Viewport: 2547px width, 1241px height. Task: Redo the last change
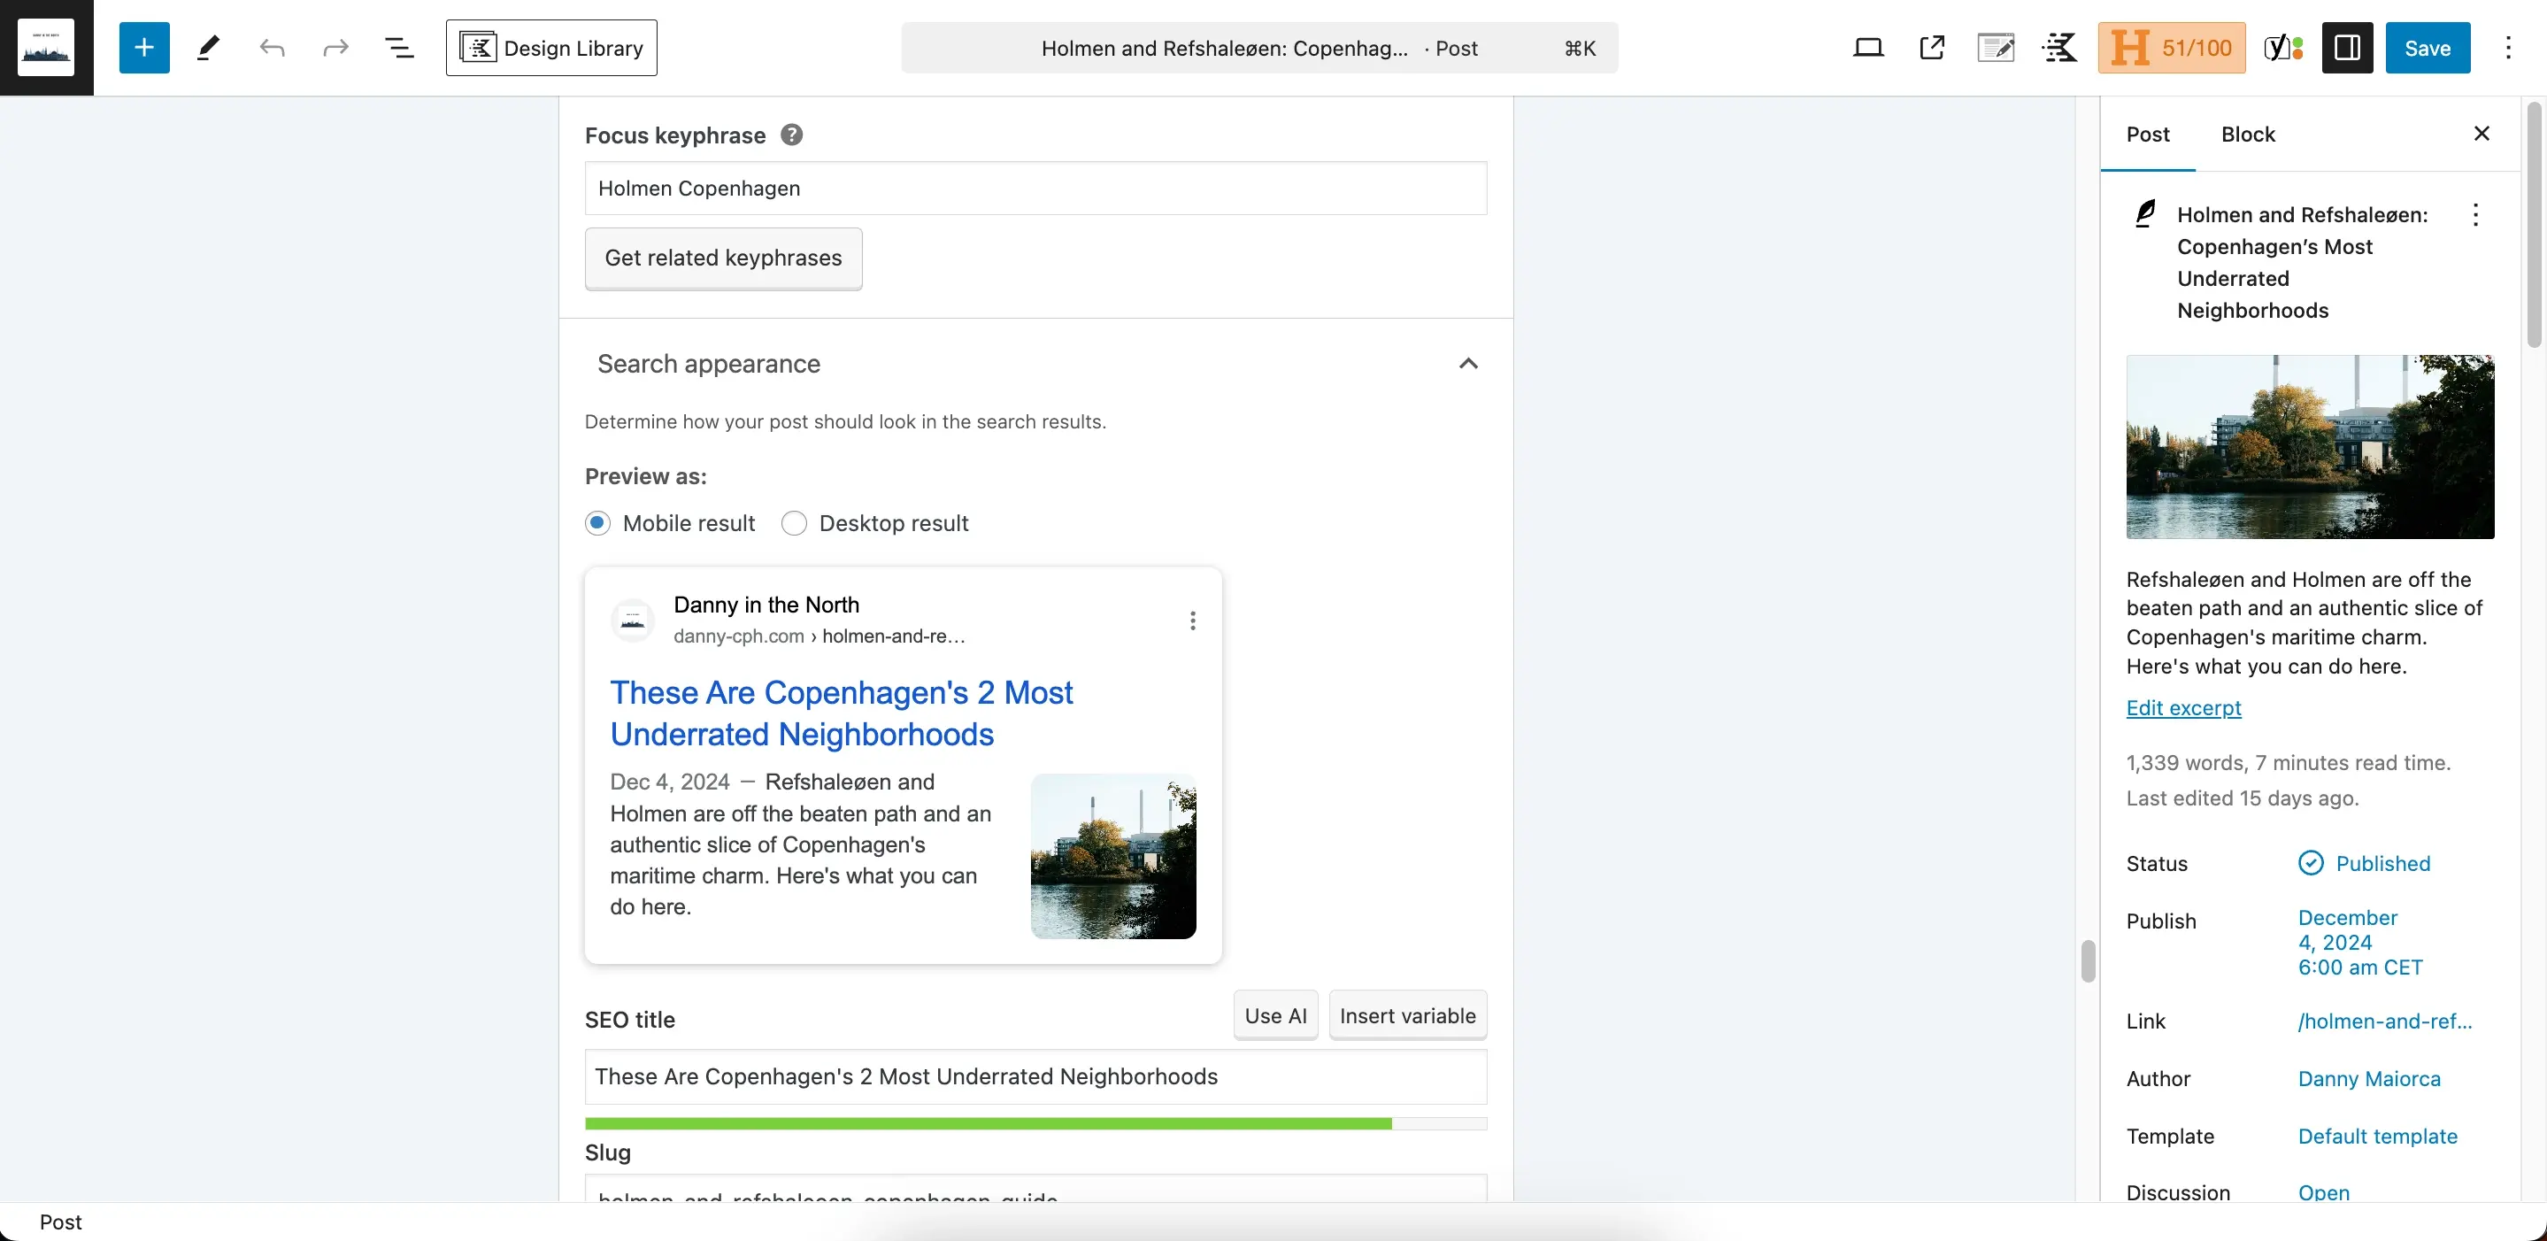pos(335,48)
